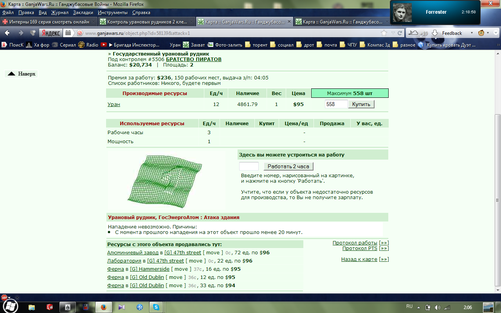Viewport: 501px width, 313px height.
Task: Open the социал bookmarks folder
Action: tap(281, 45)
